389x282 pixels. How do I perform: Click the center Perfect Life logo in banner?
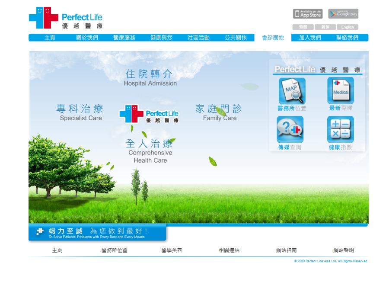coord(149,114)
